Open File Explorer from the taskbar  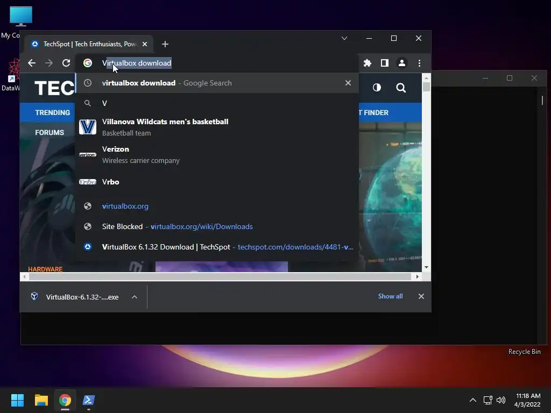41,400
